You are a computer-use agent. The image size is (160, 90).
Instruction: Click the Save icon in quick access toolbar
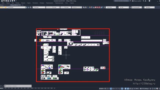coord(6,1)
